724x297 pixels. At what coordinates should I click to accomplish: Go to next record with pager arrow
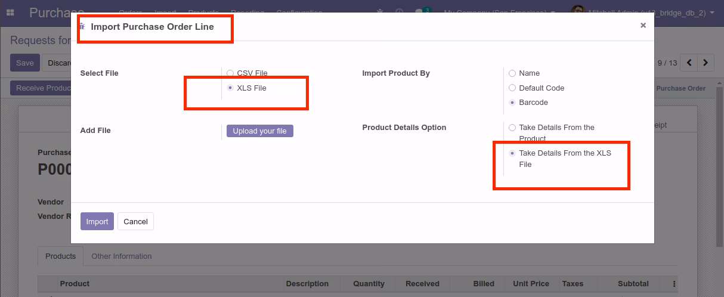coord(706,63)
